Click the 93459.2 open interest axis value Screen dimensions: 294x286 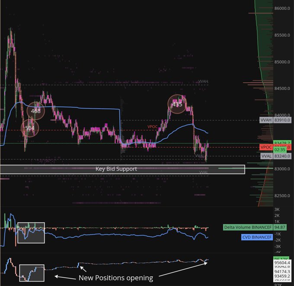282,276
